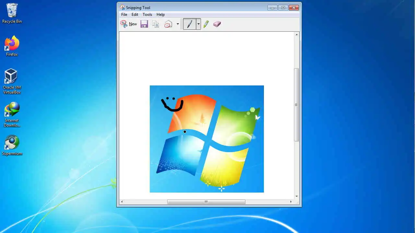Select the Oracle VM VirtualBox shortcut
The width and height of the screenshot is (415, 233).
point(12,81)
